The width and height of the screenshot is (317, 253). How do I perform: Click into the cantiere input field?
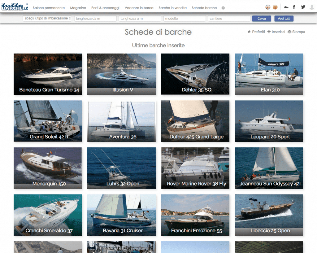(x=229, y=18)
